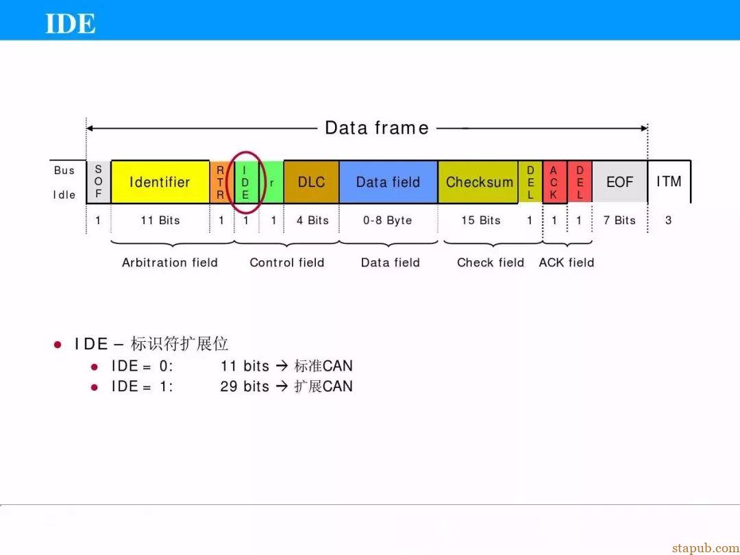The image size is (740, 555).
Task: Click the yellow Identifier block
Action: tap(160, 182)
